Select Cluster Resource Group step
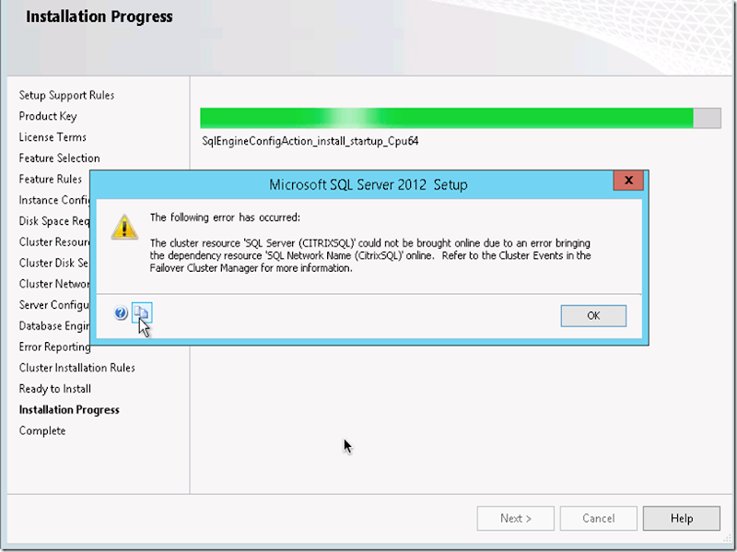The image size is (737, 552). (x=54, y=242)
